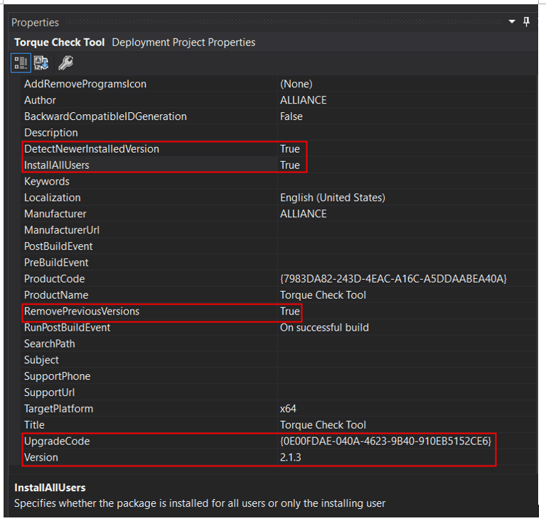Click the True value of RemovePreviousVersions
The height and width of the screenshot is (521, 546).
pos(290,312)
